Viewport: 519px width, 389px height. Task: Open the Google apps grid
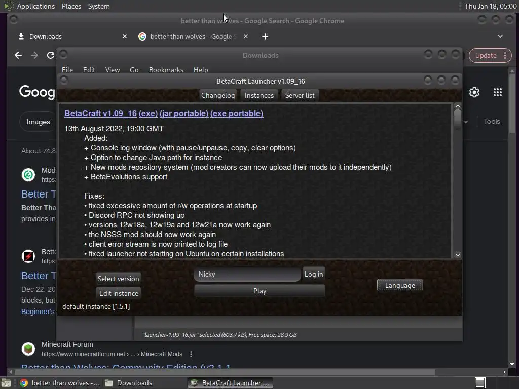pos(498,92)
